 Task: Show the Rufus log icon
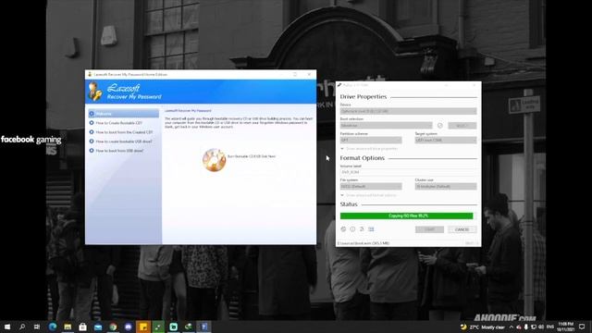coord(371,229)
